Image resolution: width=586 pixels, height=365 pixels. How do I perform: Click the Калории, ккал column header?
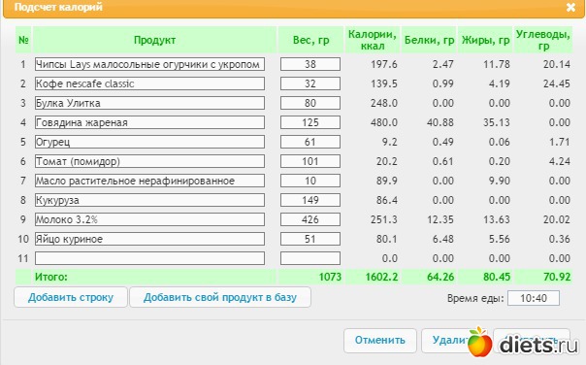373,40
